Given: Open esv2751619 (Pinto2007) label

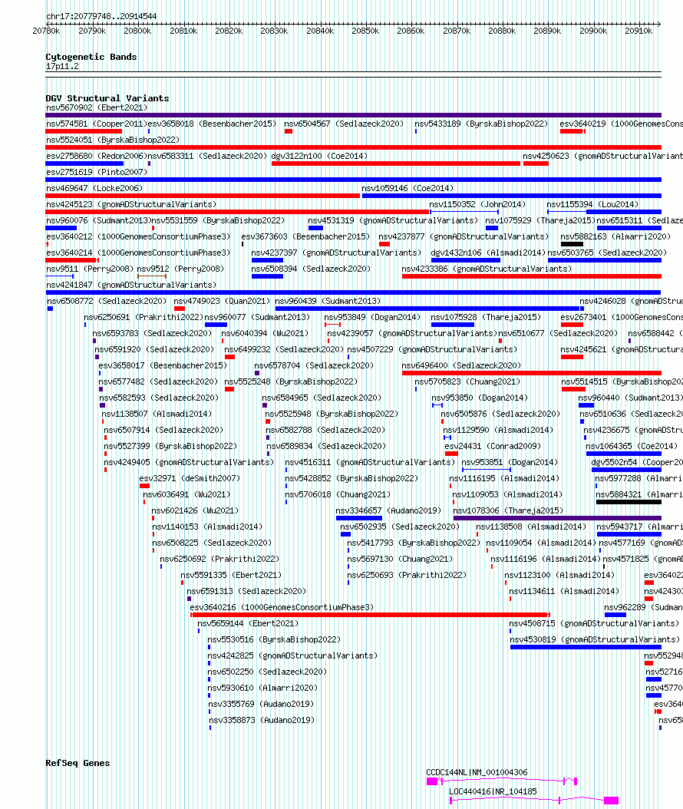Looking at the screenshot, I should pyautogui.click(x=97, y=172).
